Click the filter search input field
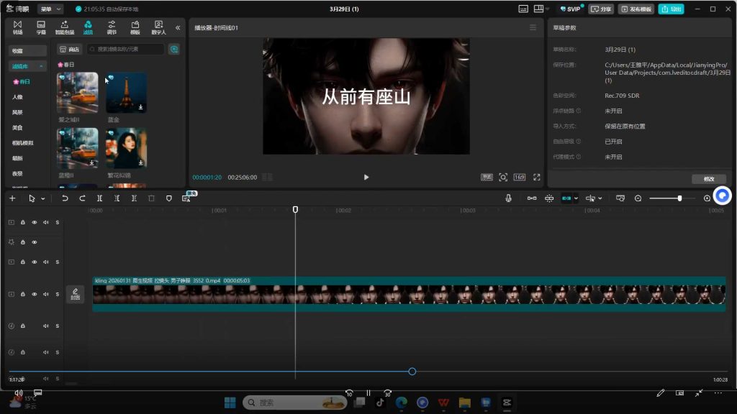Screen dimensions: 737x414 coord(126,50)
